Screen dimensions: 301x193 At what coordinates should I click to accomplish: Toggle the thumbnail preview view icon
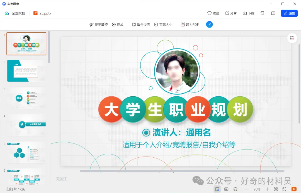point(217,189)
